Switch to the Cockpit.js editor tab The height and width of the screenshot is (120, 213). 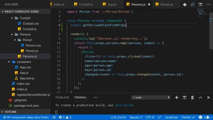(86, 4)
